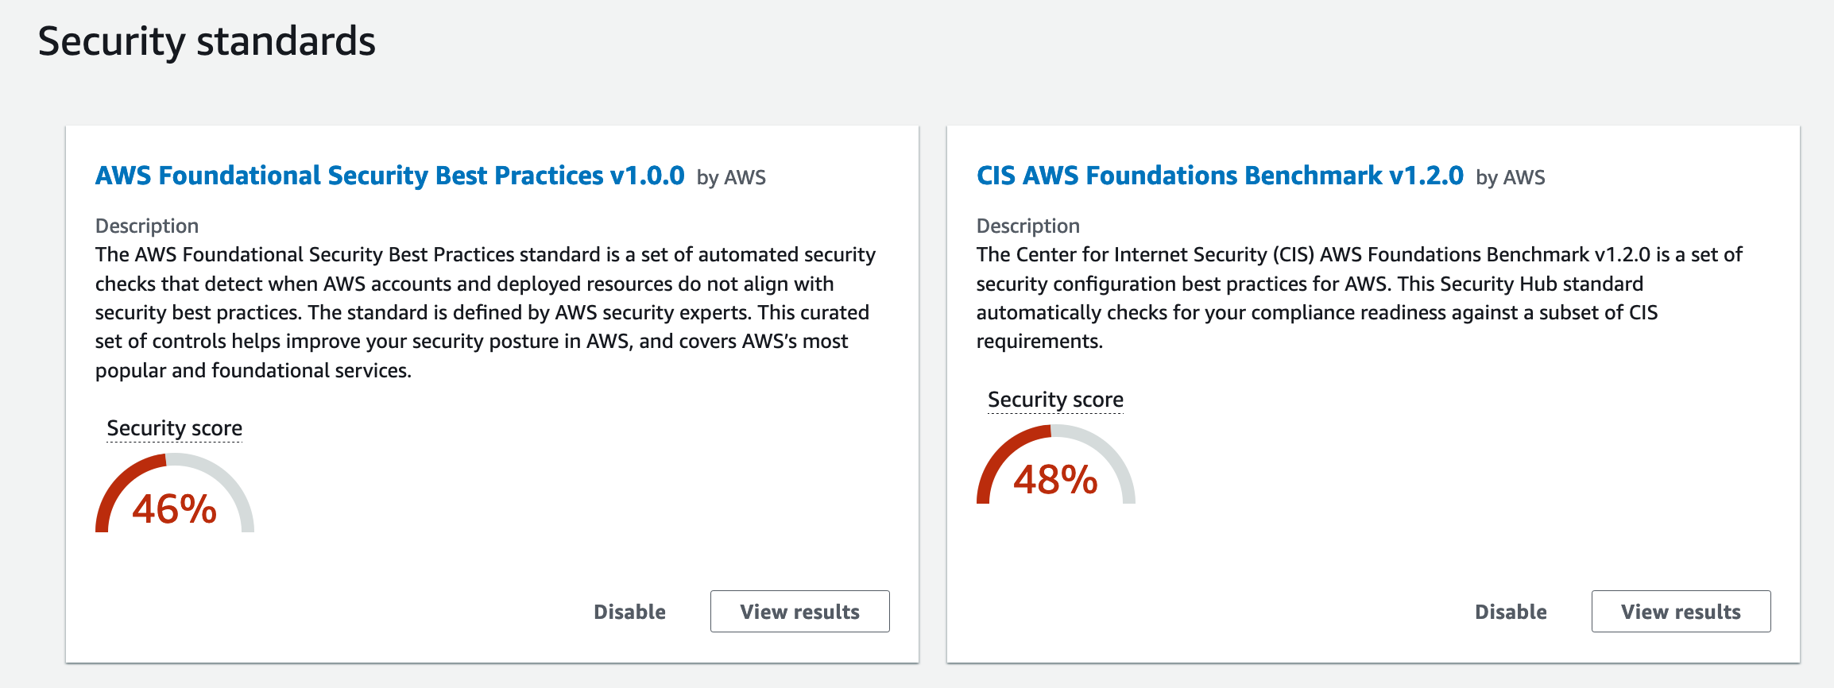Click Security score label above 46% gauge
This screenshot has height=688, width=1834.
tap(174, 428)
